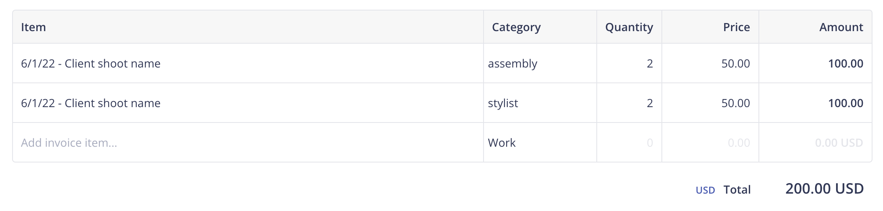This screenshot has height=211, width=883.
Task: Set quantity for the new invoice item
Action: pyautogui.click(x=629, y=143)
